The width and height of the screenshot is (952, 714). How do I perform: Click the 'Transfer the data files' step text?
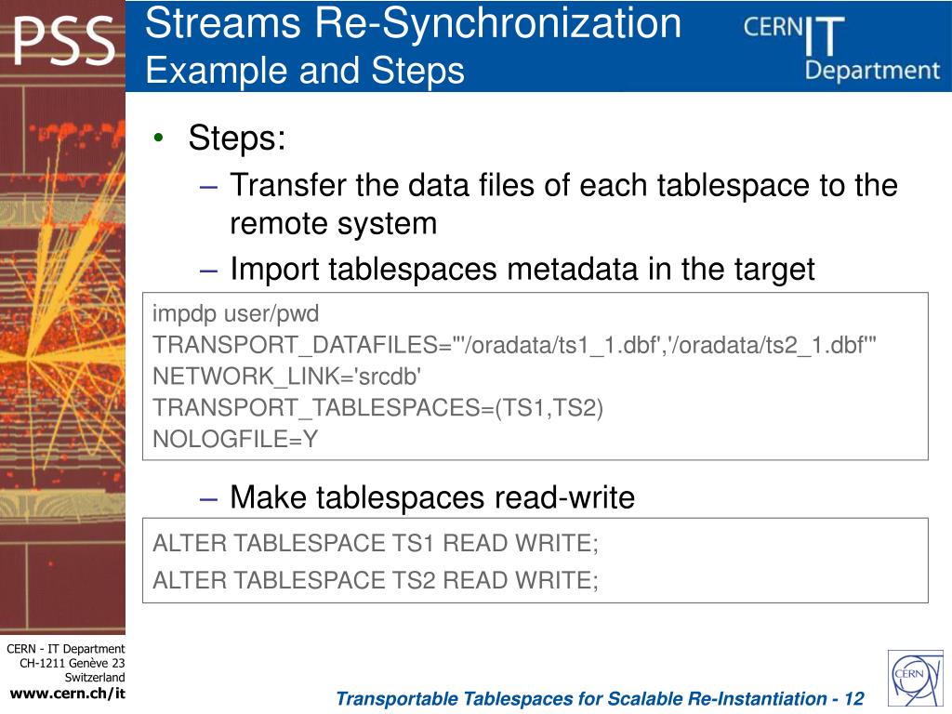563,204
